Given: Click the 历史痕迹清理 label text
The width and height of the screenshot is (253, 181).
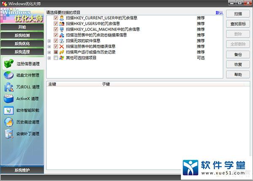Looking at the screenshot, I should tap(28, 122).
